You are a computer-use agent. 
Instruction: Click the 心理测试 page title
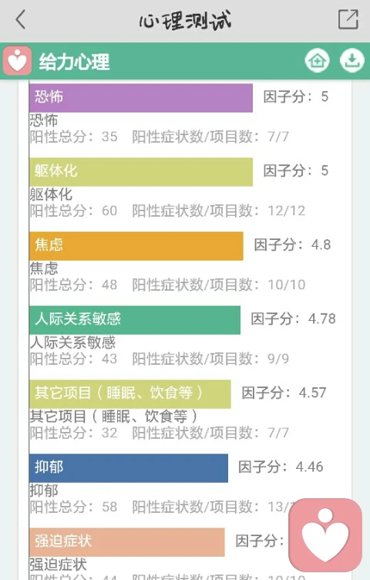[185, 20]
